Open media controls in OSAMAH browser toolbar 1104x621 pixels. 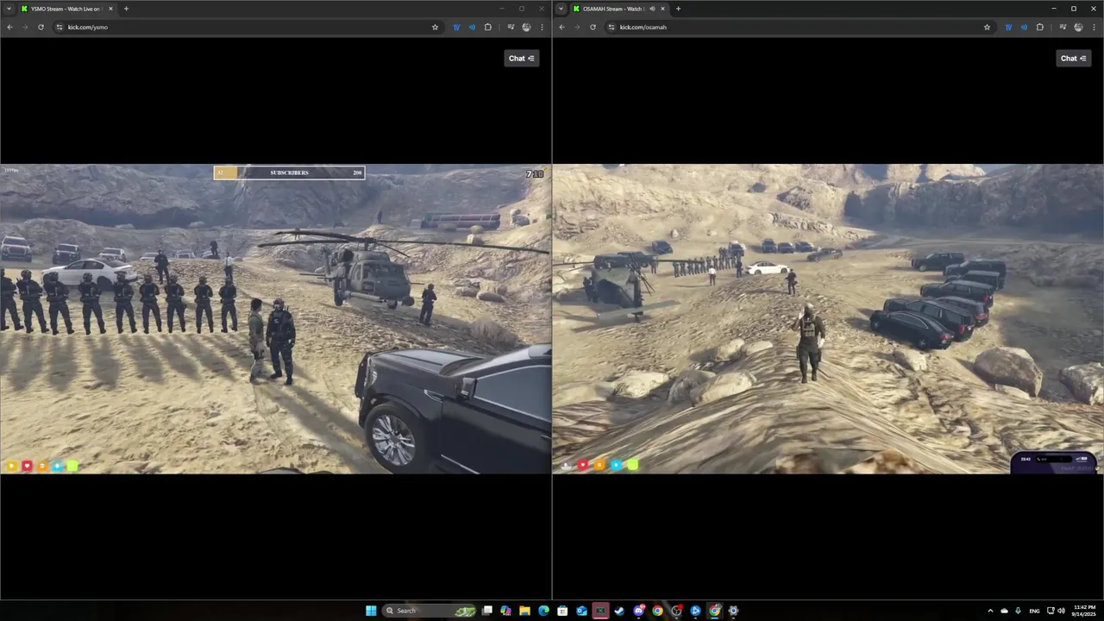[1063, 27]
